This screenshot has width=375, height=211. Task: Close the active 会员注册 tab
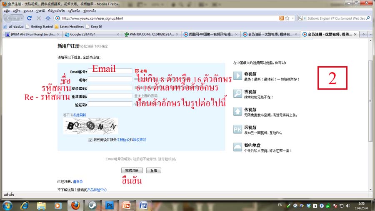click(355, 35)
